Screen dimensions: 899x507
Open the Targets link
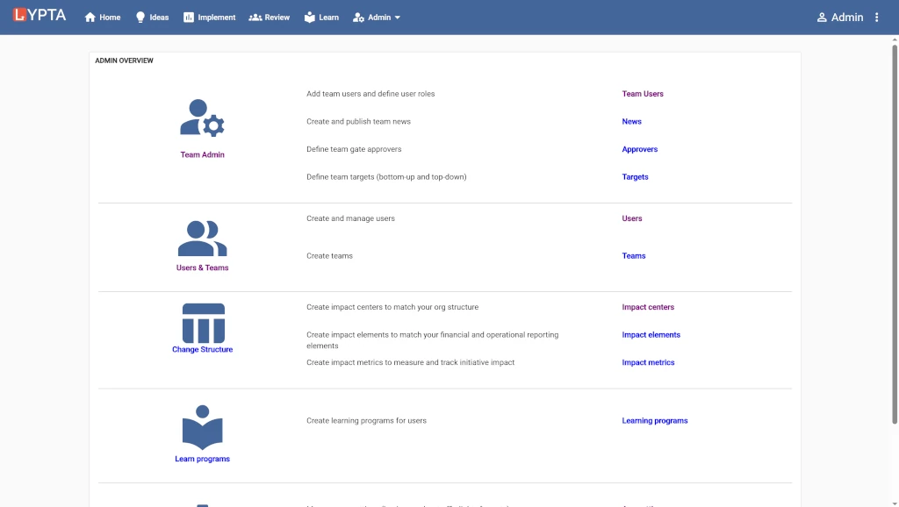point(636,177)
